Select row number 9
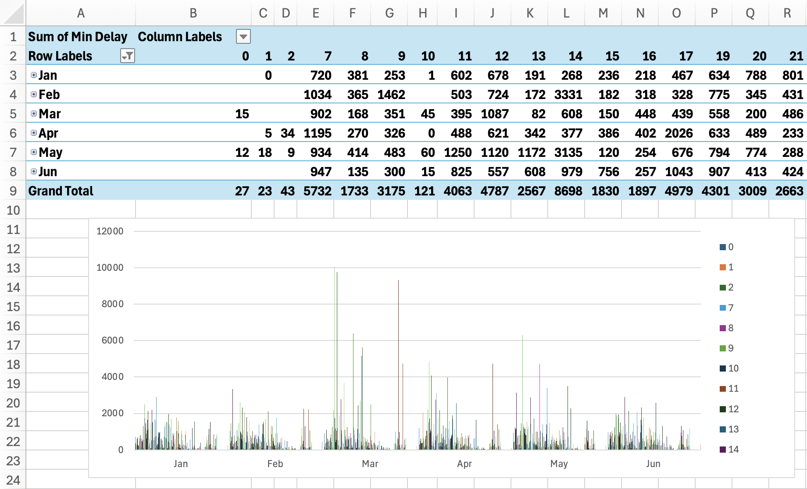Viewport: 807px width, 489px height. [x=13, y=191]
